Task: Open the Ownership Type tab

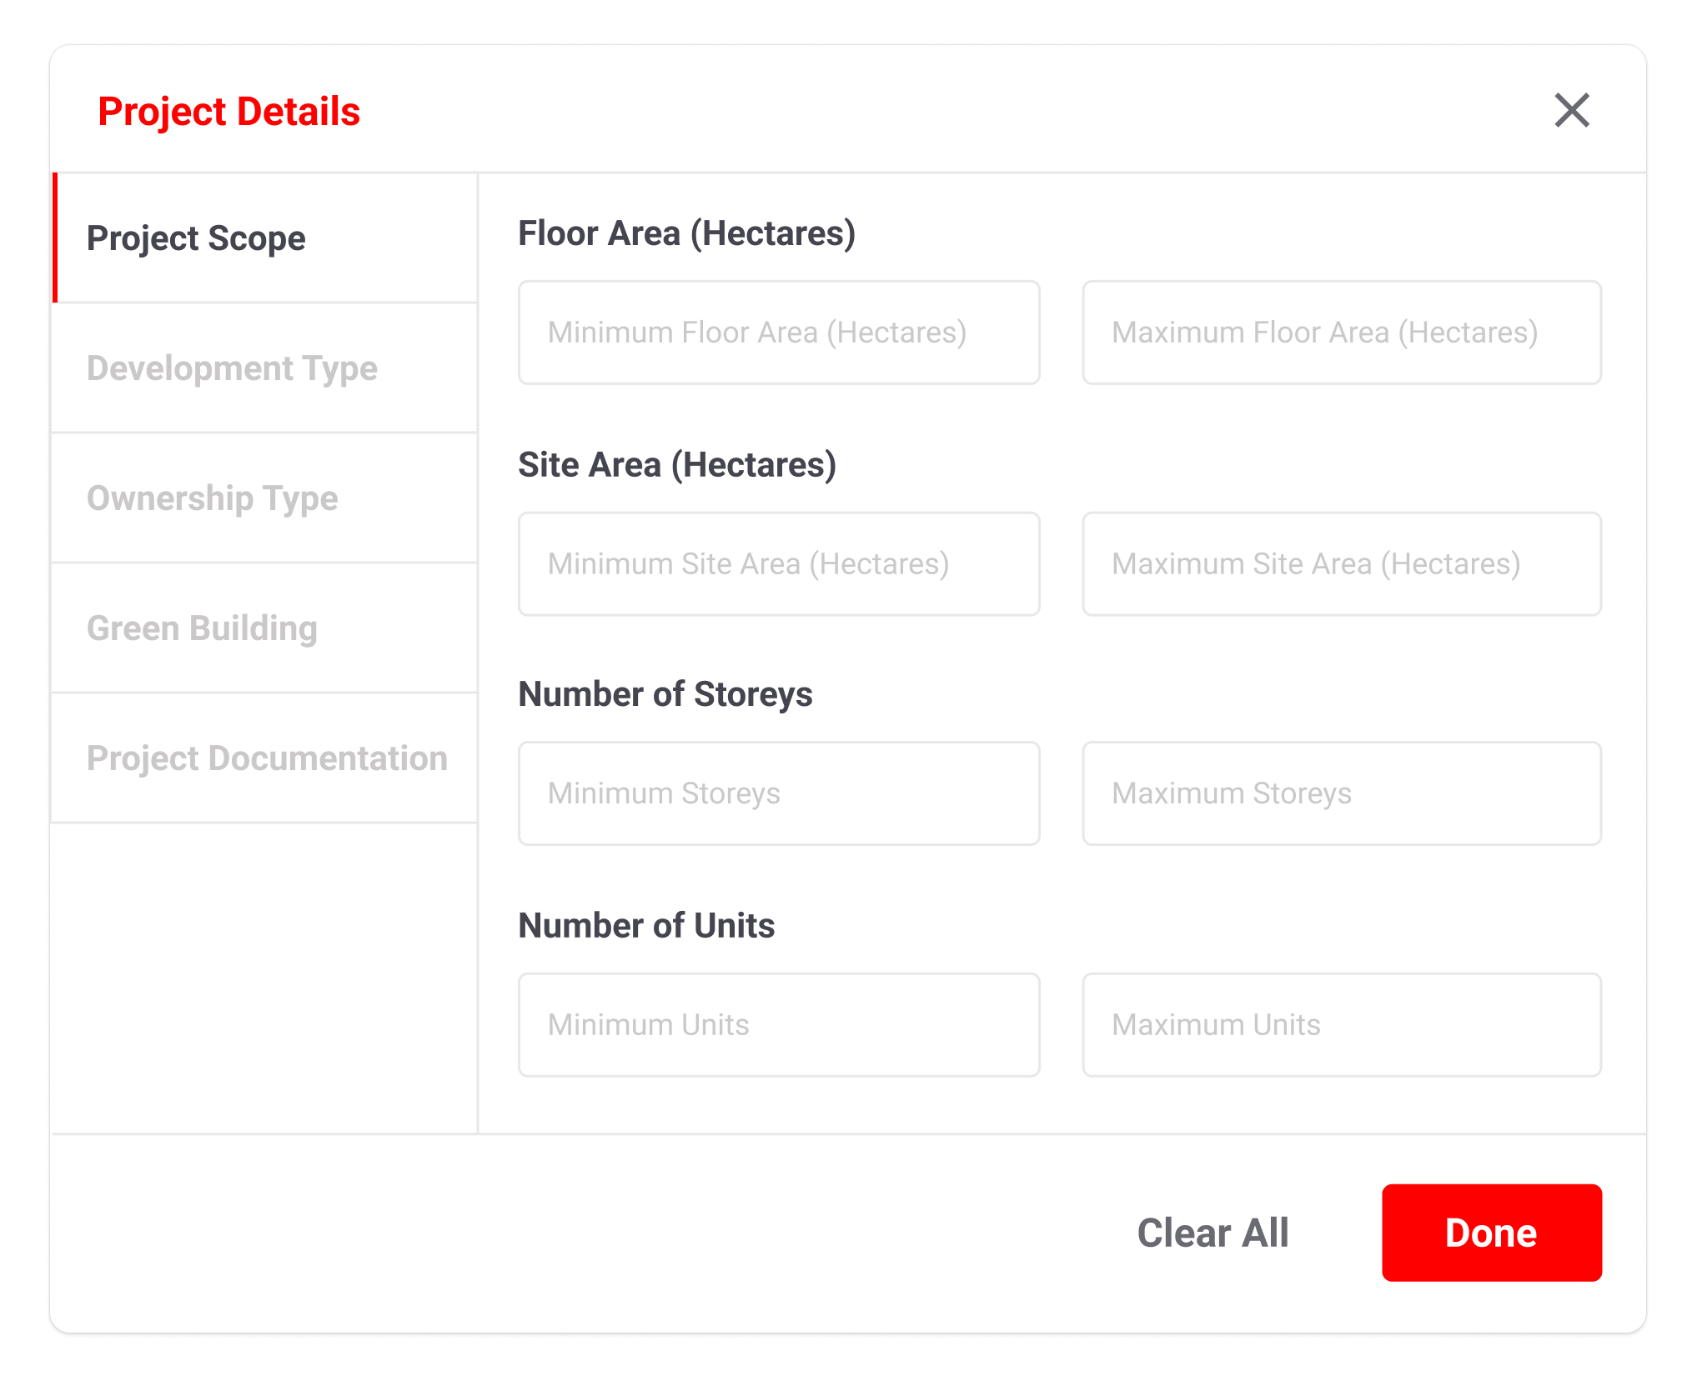Action: click(212, 498)
